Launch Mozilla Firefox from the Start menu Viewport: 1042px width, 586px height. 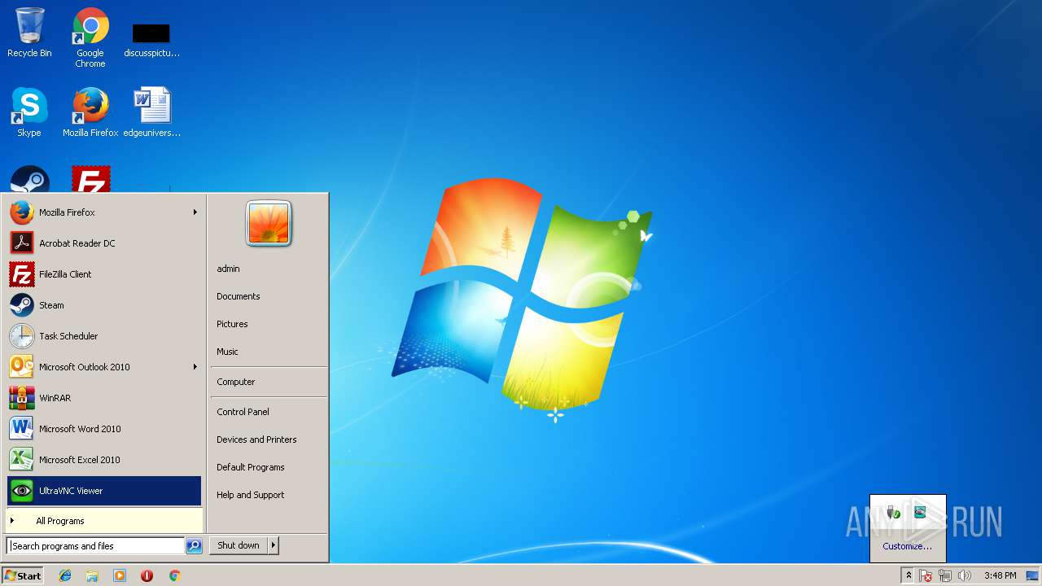click(104, 212)
